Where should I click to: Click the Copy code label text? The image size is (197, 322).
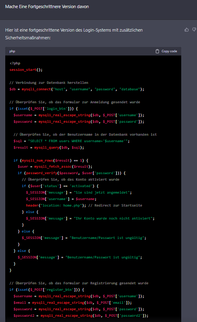[x=169, y=51]
